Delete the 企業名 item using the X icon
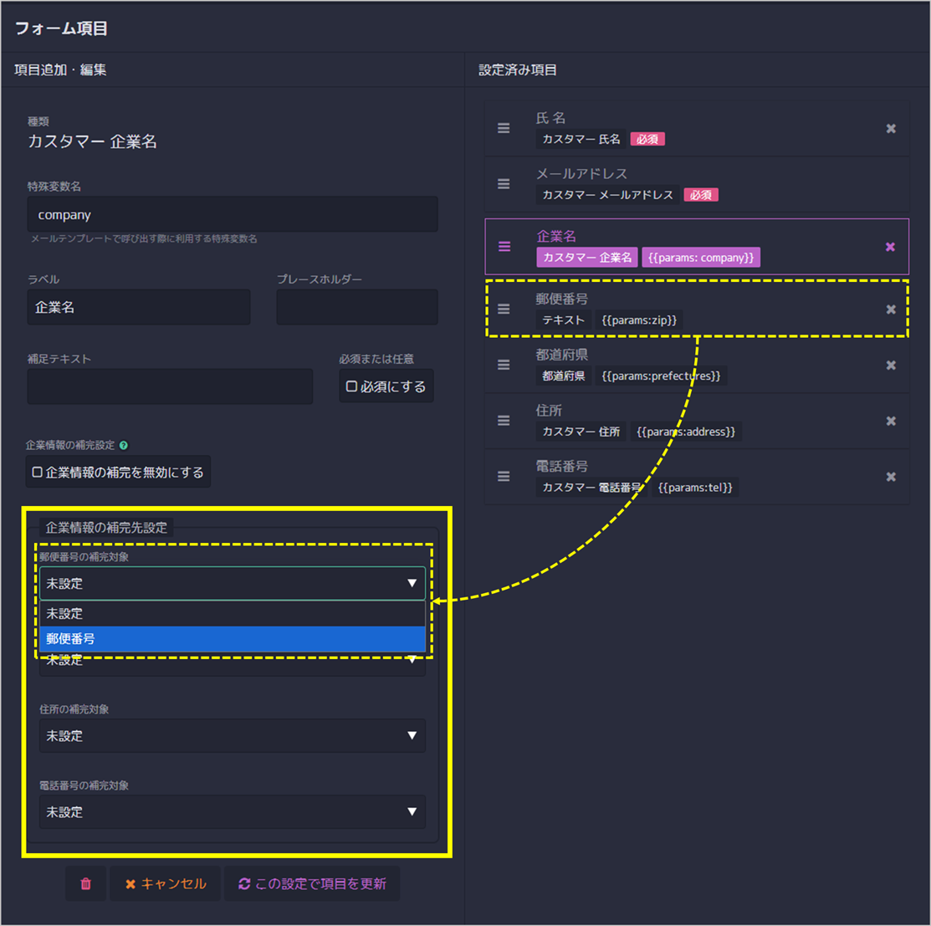Image resolution: width=931 pixels, height=926 pixels. (x=890, y=247)
